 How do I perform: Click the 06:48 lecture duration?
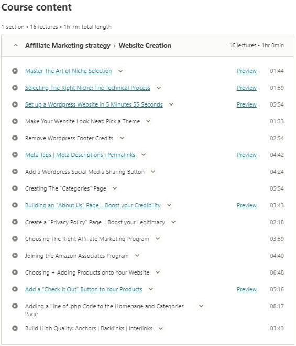[x=277, y=272]
